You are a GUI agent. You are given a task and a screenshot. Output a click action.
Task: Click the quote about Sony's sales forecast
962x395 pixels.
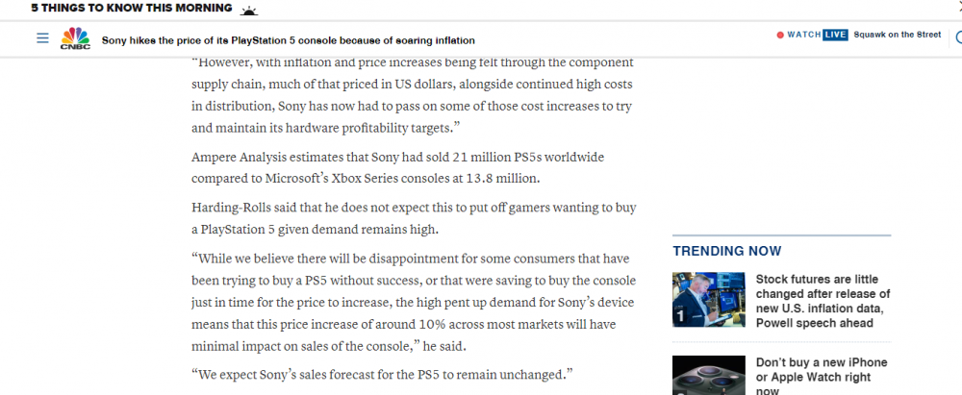(x=382, y=373)
